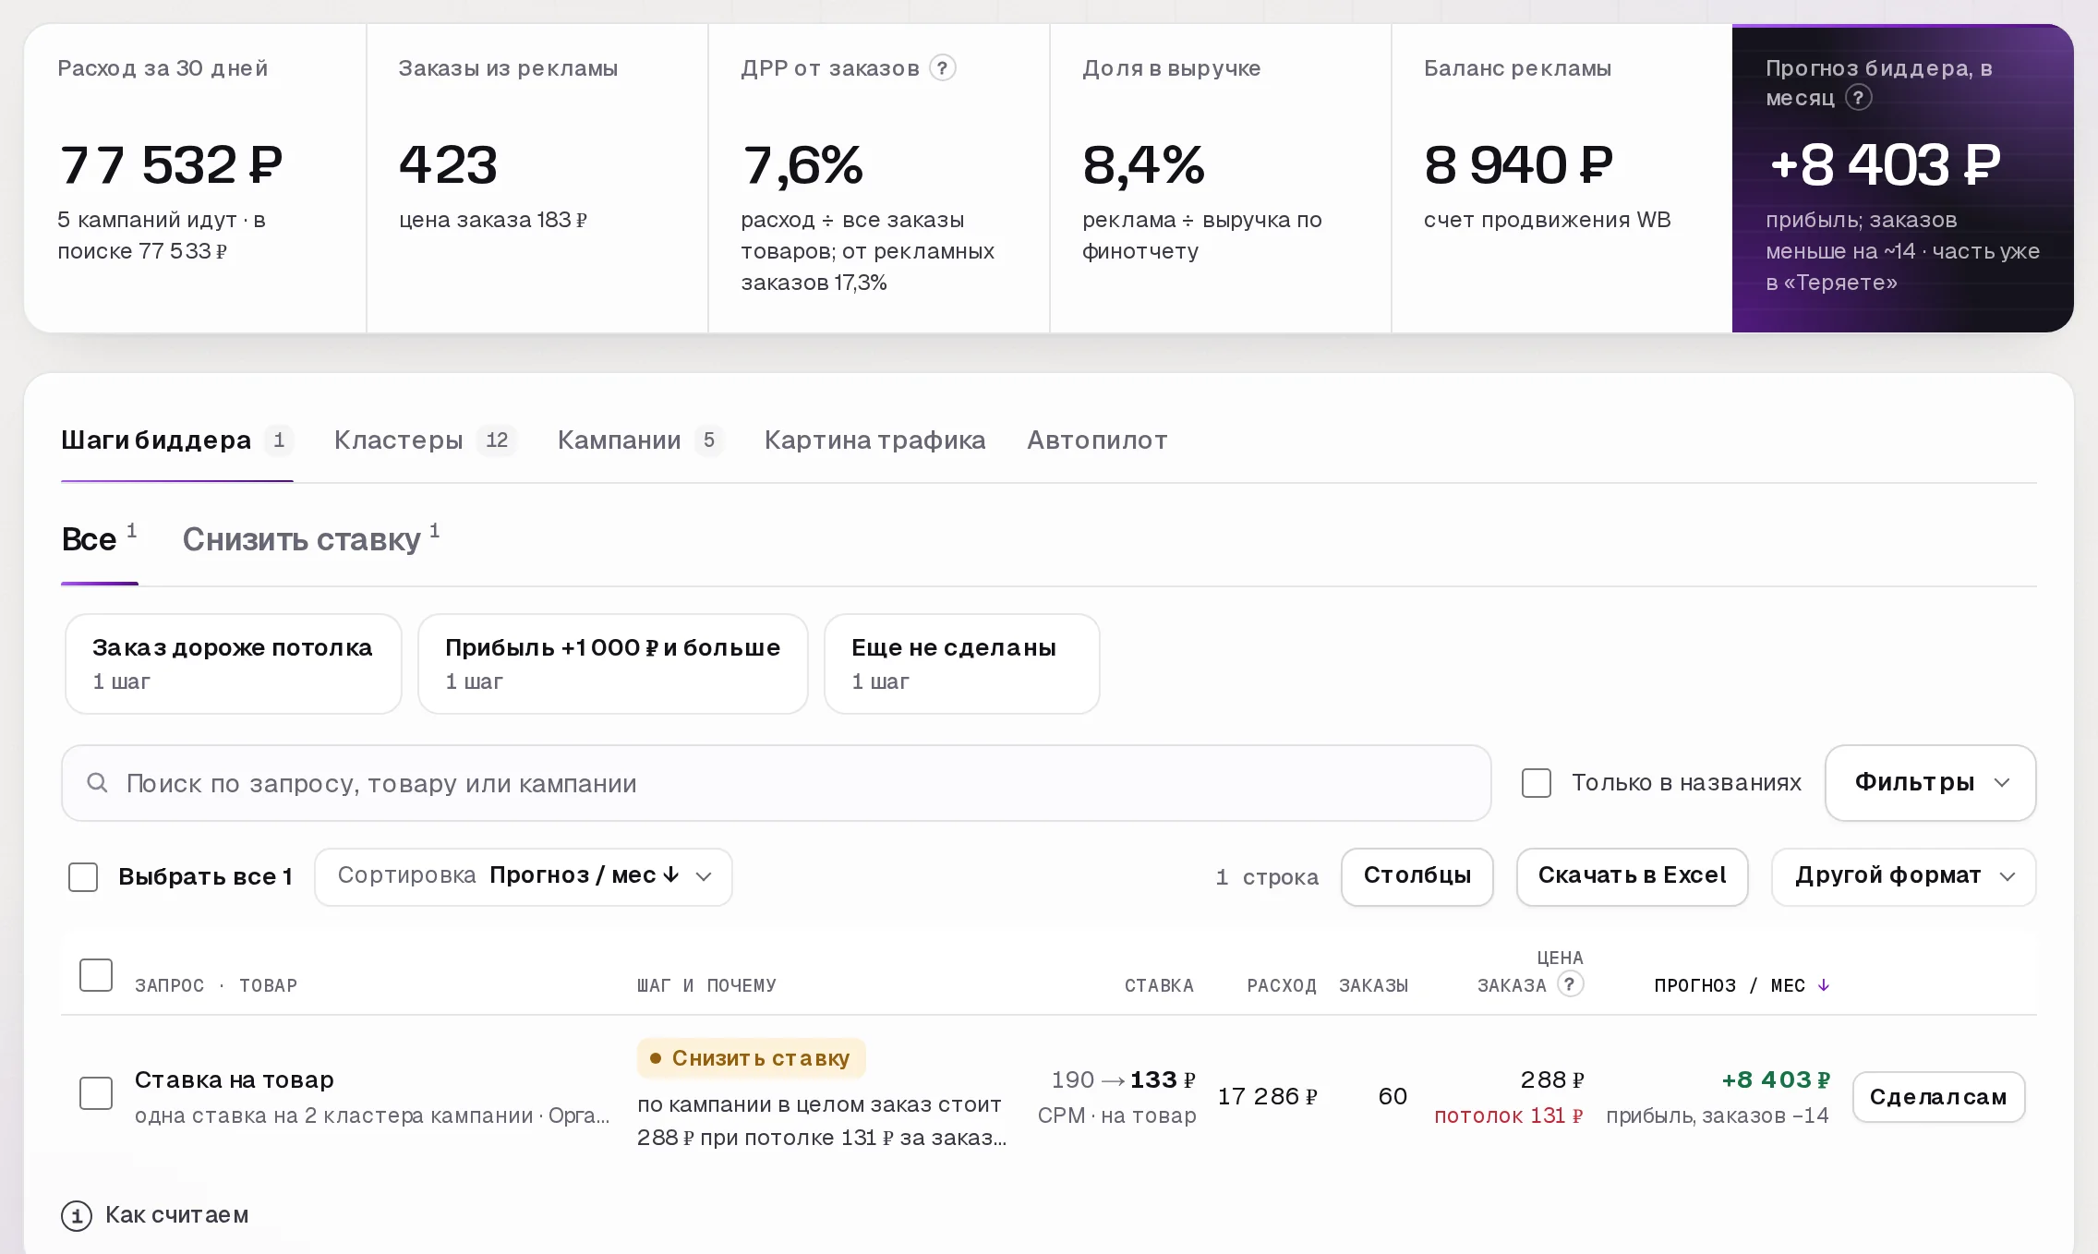Open help icon for Прогноз биддера

point(1858,98)
